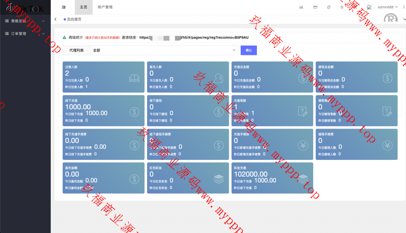406x233 pixels.
Task: Click the stack icon on 红包彩金 card
Action: coord(218,179)
